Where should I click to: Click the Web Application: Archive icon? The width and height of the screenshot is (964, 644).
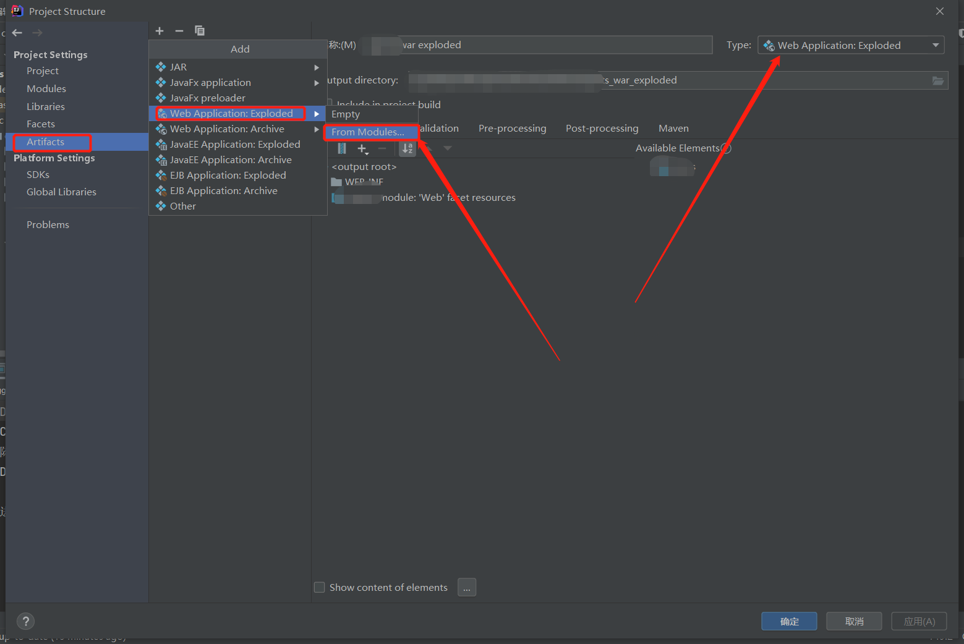coord(161,129)
